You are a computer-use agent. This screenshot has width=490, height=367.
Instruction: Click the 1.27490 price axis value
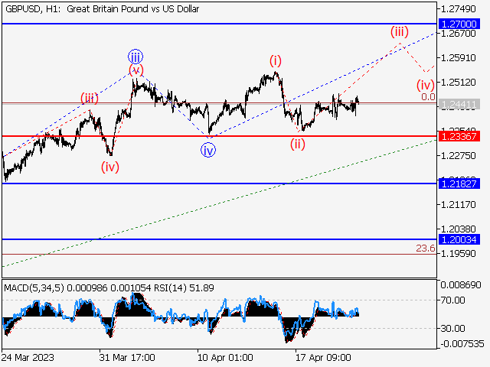[x=458, y=9]
